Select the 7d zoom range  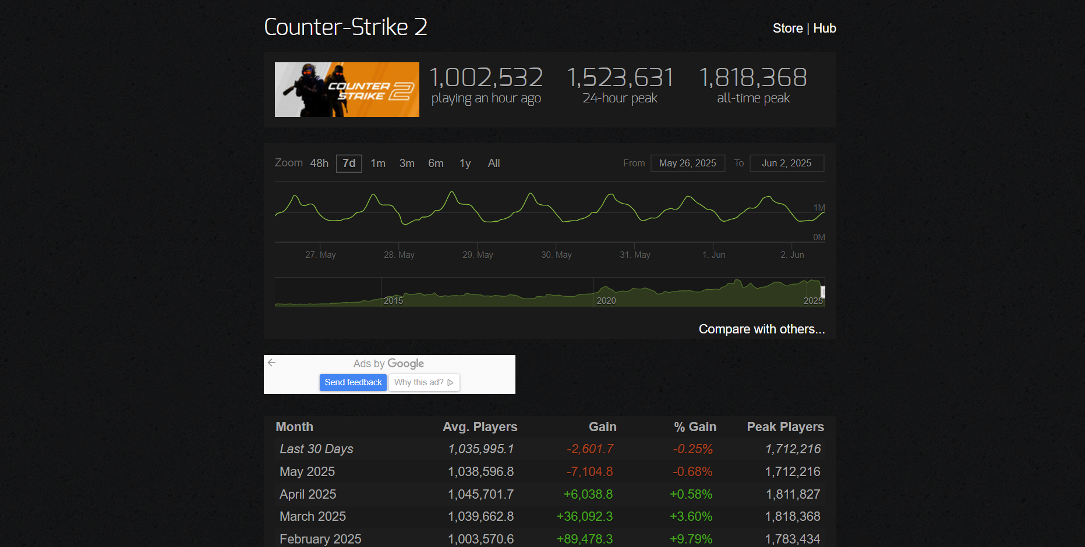(349, 164)
